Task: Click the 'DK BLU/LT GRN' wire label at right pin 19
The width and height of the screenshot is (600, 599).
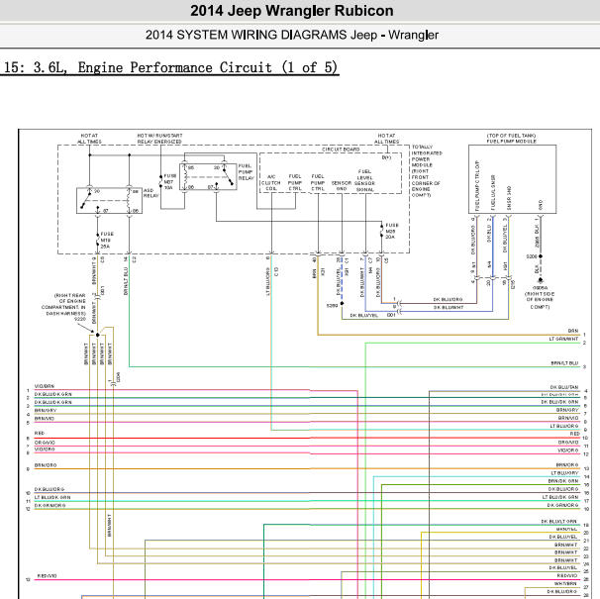Action: [x=558, y=522]
